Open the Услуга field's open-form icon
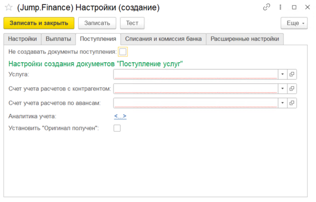This screenshot has height=202, width=316. tap(292, 74)
